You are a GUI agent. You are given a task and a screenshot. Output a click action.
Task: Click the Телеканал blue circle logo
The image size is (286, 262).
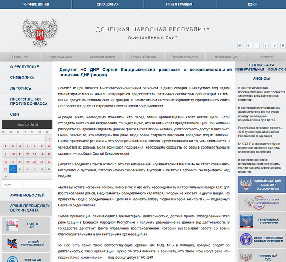(12, 259)
